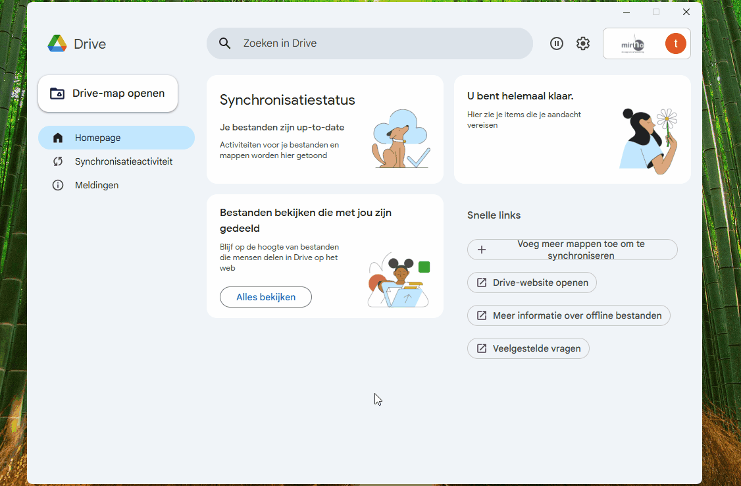Open the account switcher with organization logo
741x486 pixels.
633,43
